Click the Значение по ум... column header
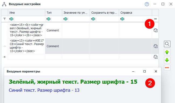 [76, 13]
